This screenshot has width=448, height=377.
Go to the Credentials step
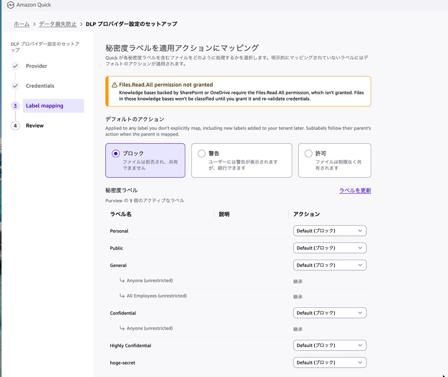coord(40,86)
